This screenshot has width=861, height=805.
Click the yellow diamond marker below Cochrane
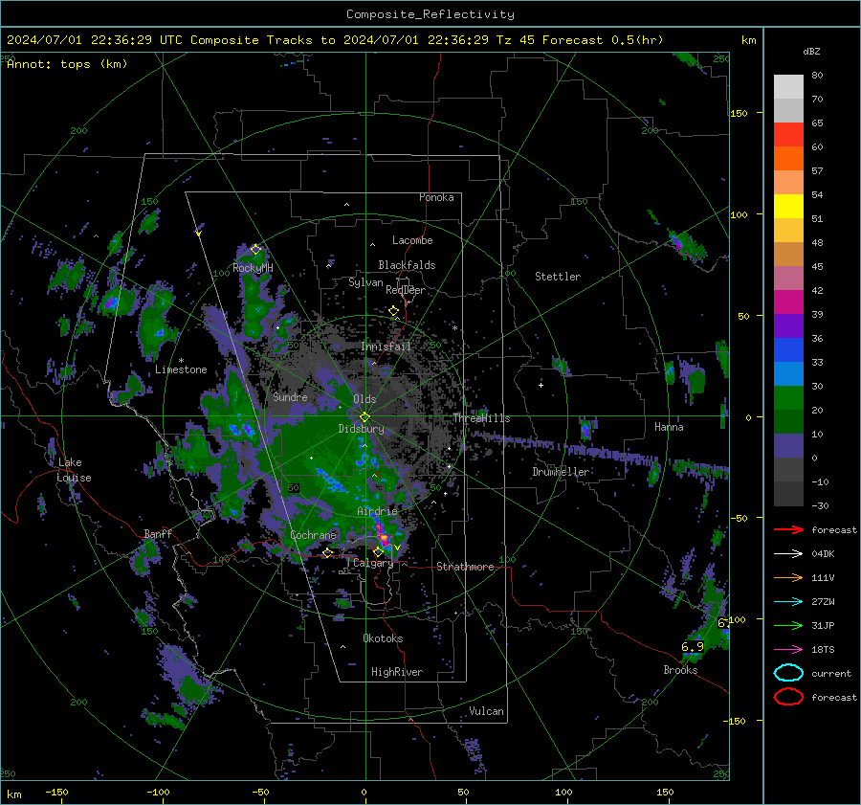[328, 552]
